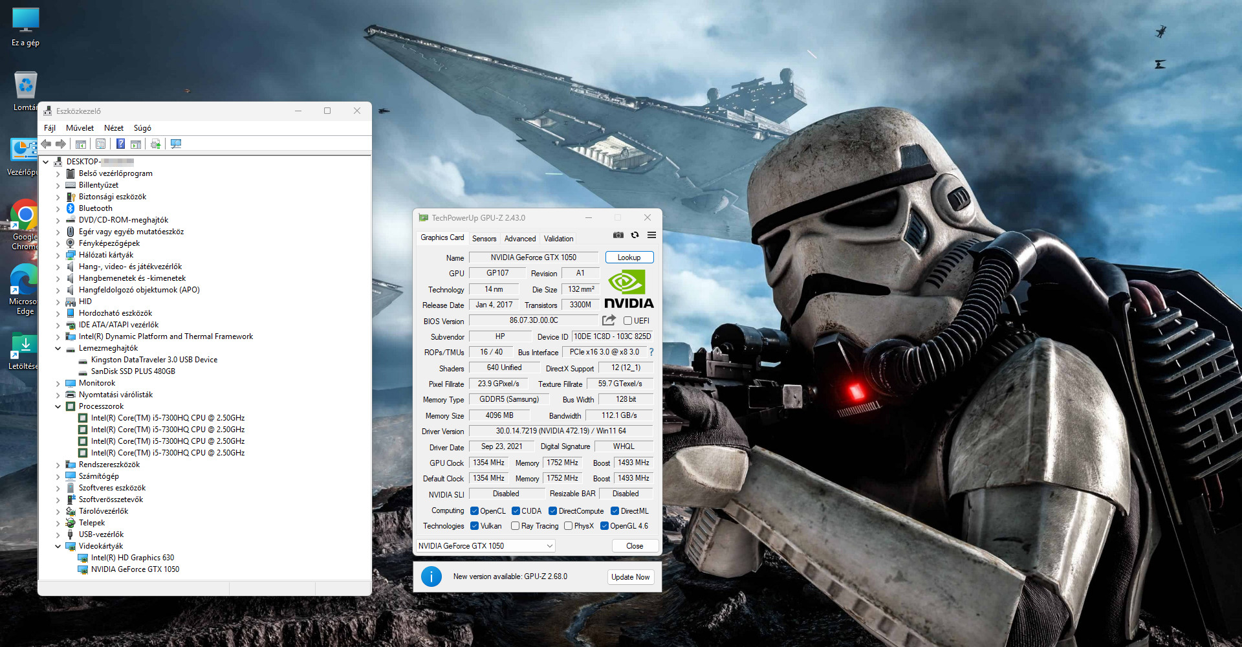Expand the Hálózati kártyák tree node

58,256
